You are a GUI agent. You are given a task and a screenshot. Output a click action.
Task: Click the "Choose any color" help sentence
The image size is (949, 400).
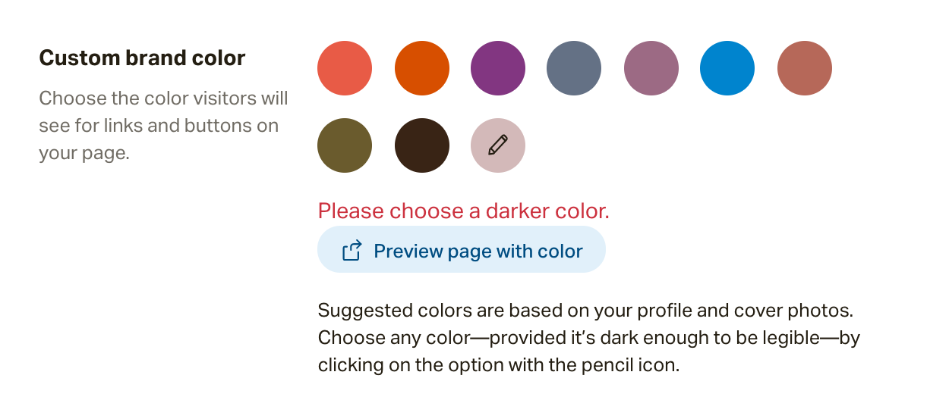pos(588,338)
